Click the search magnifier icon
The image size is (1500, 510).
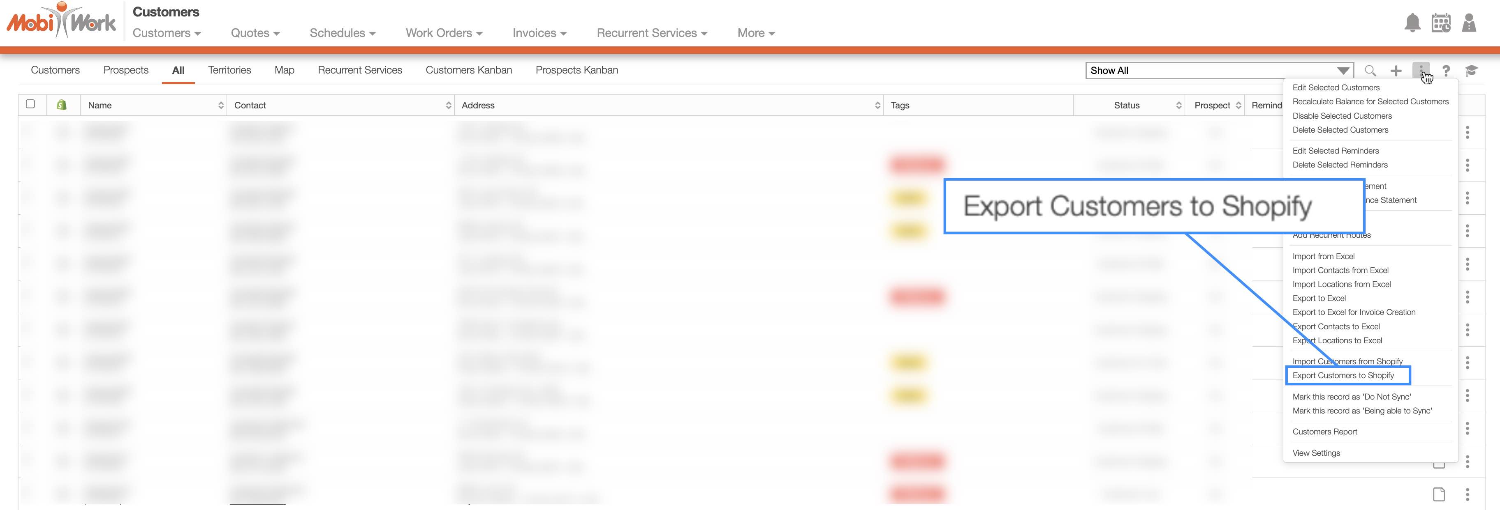click(1370, 71)
